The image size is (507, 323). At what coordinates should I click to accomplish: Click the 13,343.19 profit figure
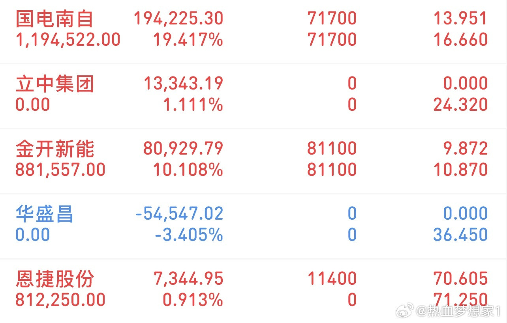(183, 84)
